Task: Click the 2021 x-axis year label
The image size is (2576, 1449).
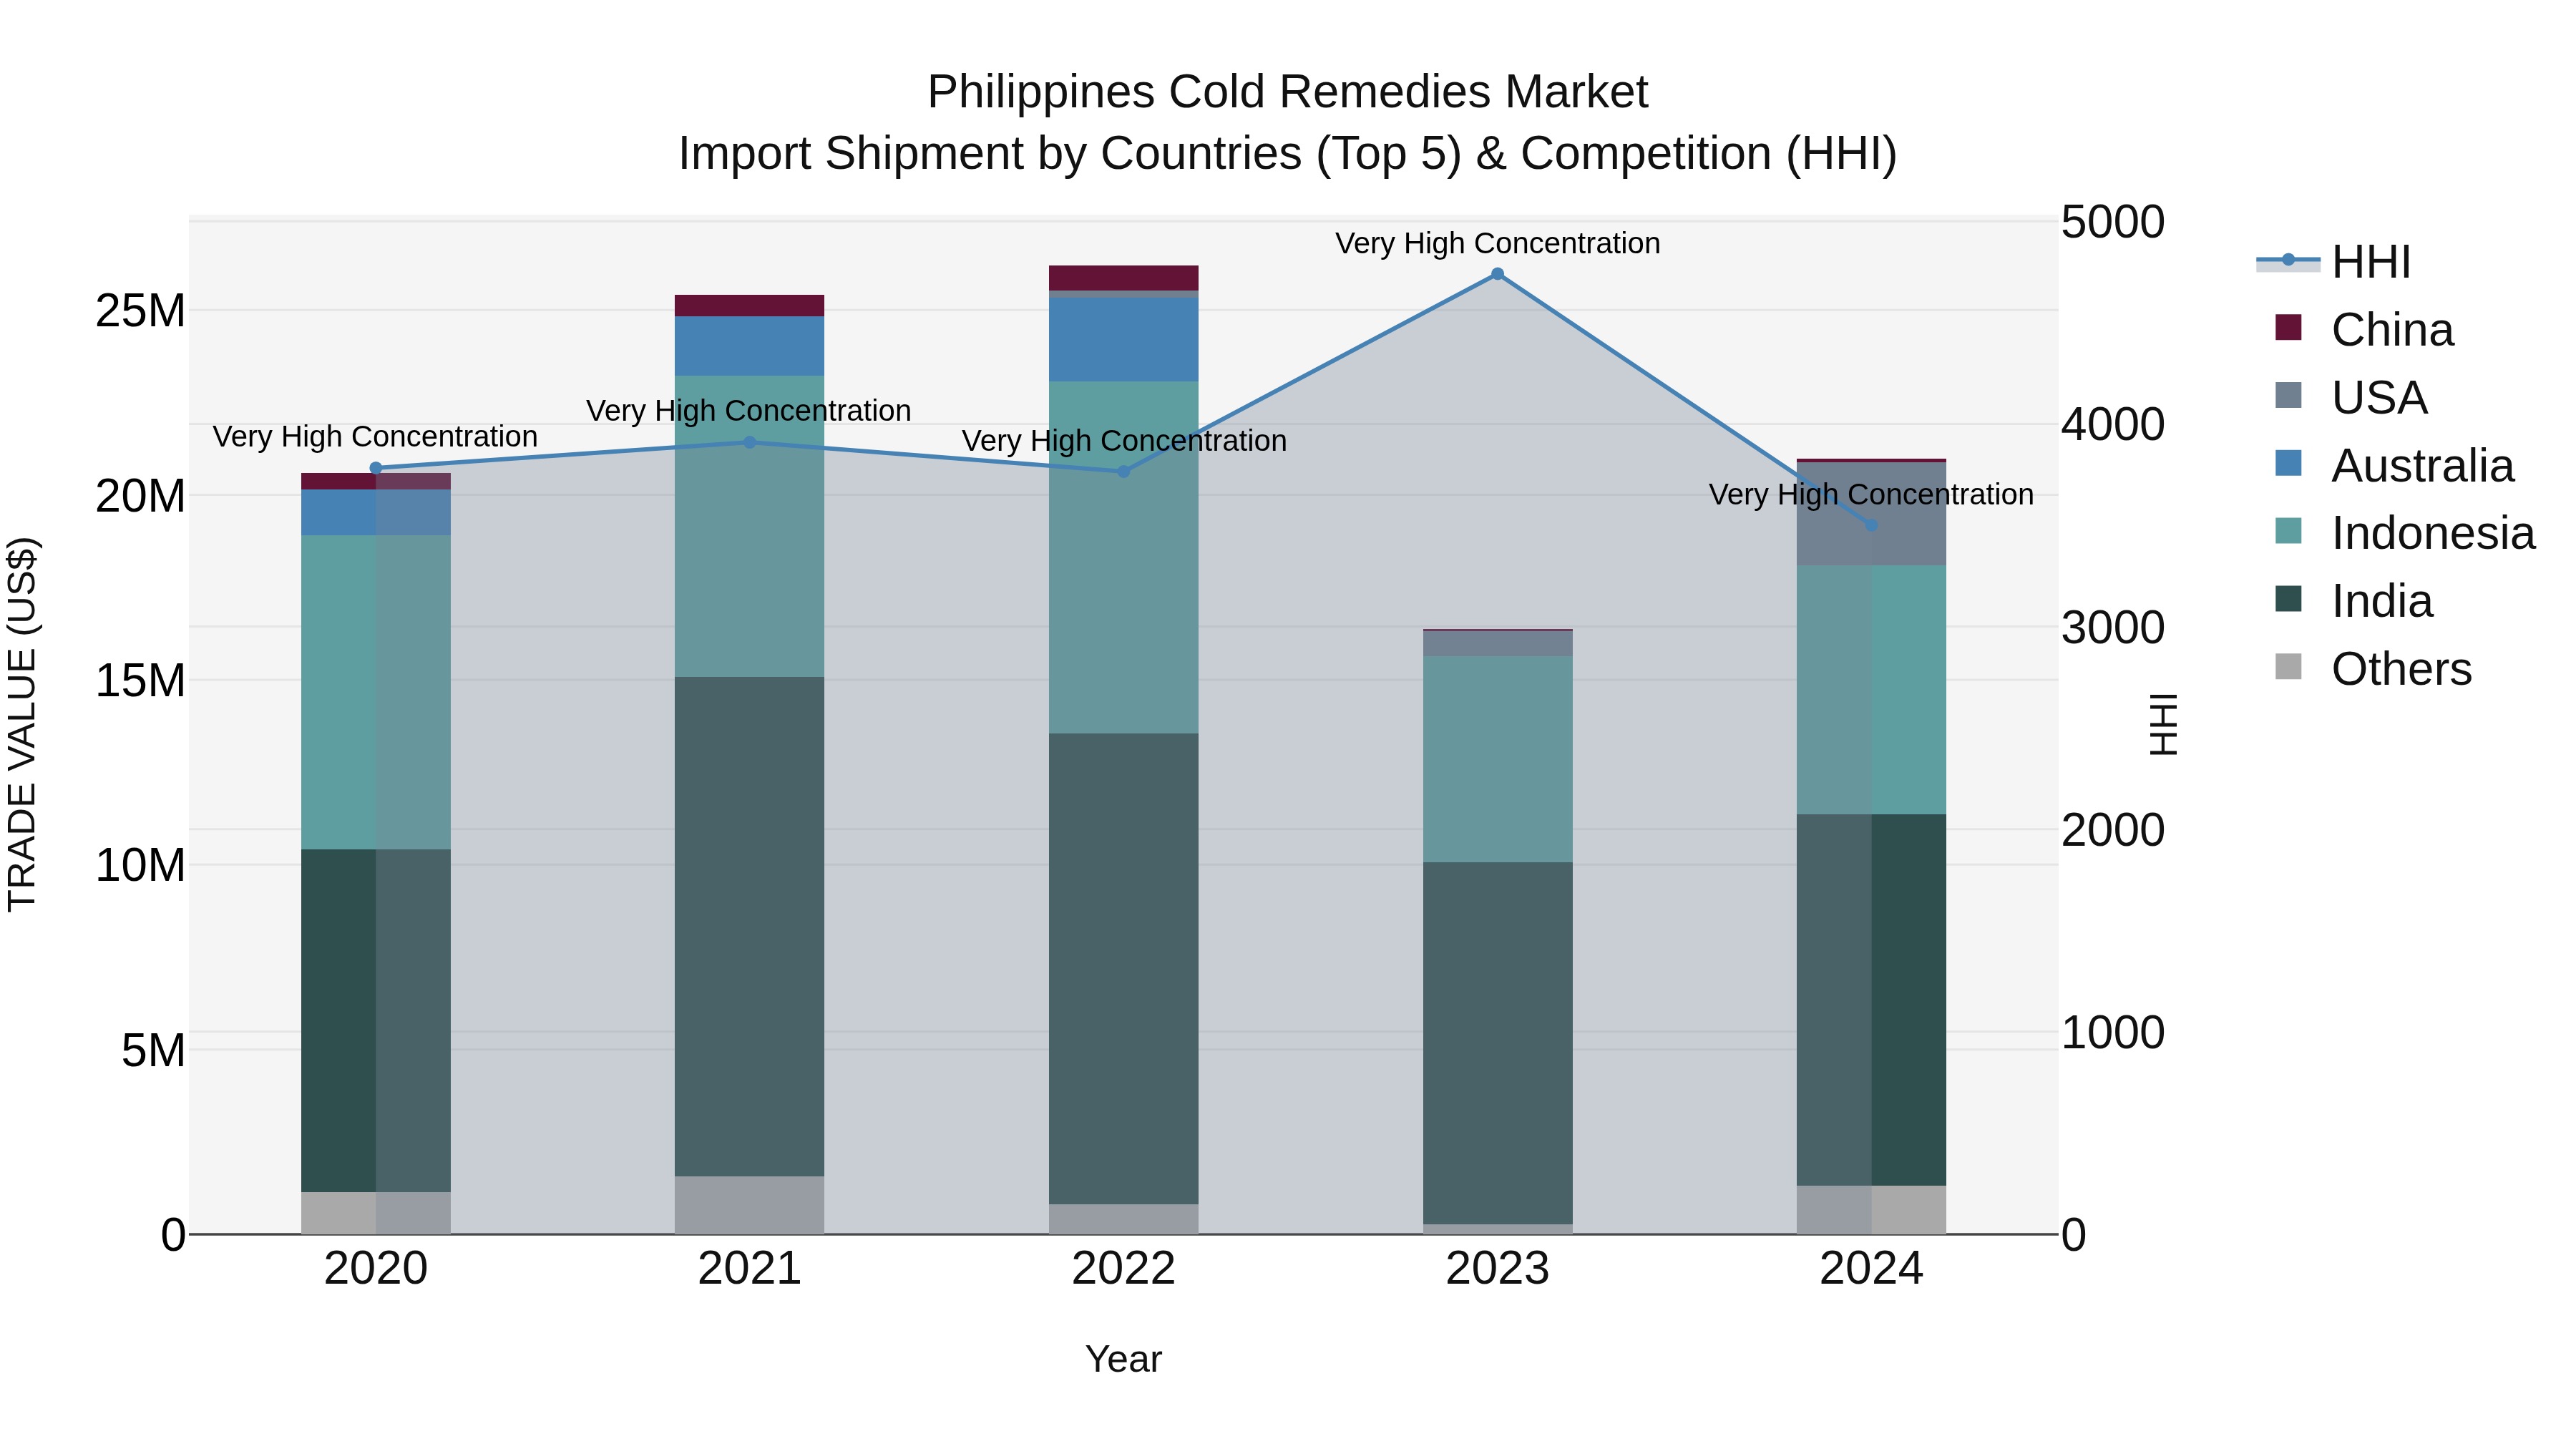Action: tap(750, 1269)
